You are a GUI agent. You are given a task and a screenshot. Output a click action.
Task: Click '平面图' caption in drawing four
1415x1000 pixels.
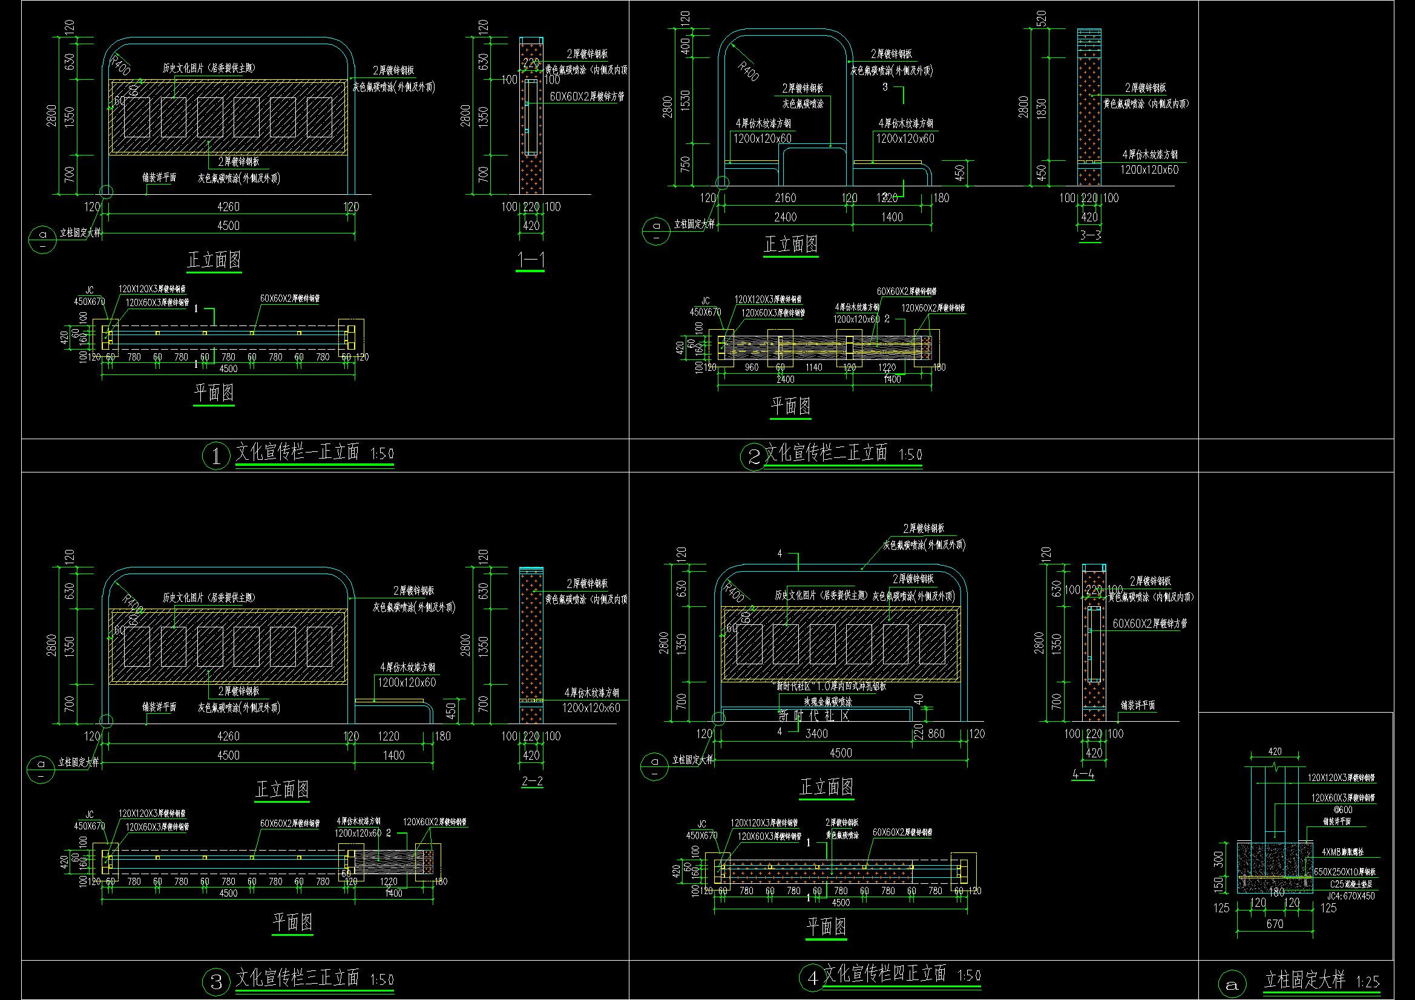coord(826,926)
